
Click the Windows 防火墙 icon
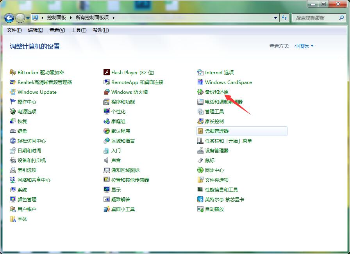pyautogui.click(x=107, y=92)
